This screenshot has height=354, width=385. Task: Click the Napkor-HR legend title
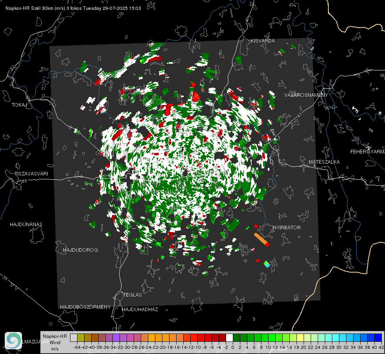tap(55, 336)
